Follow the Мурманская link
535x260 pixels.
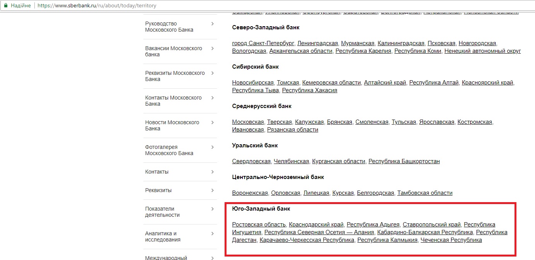point(358,43)
